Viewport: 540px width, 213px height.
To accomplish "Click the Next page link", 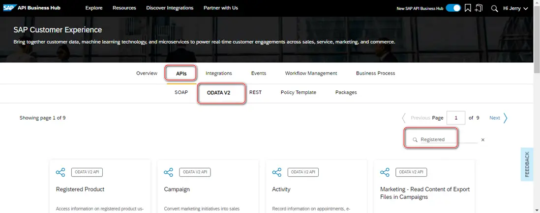I will point(494,118).
